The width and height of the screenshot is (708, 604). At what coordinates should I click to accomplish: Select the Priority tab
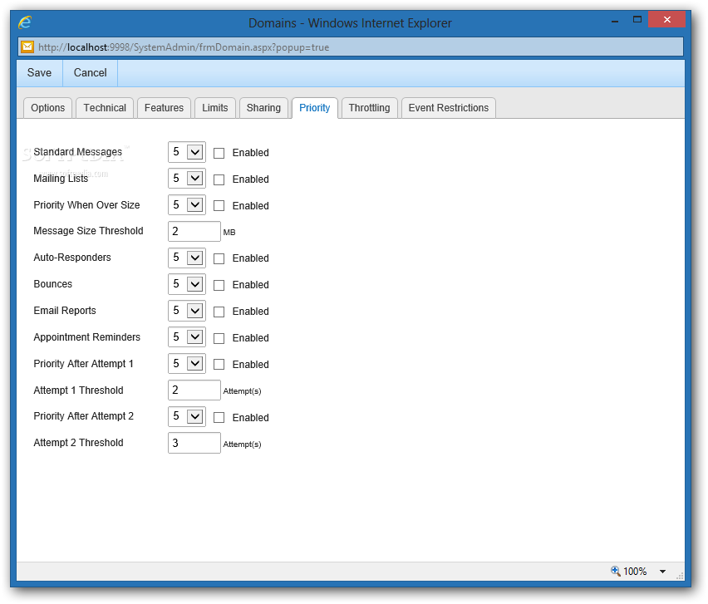coord(315,108)
